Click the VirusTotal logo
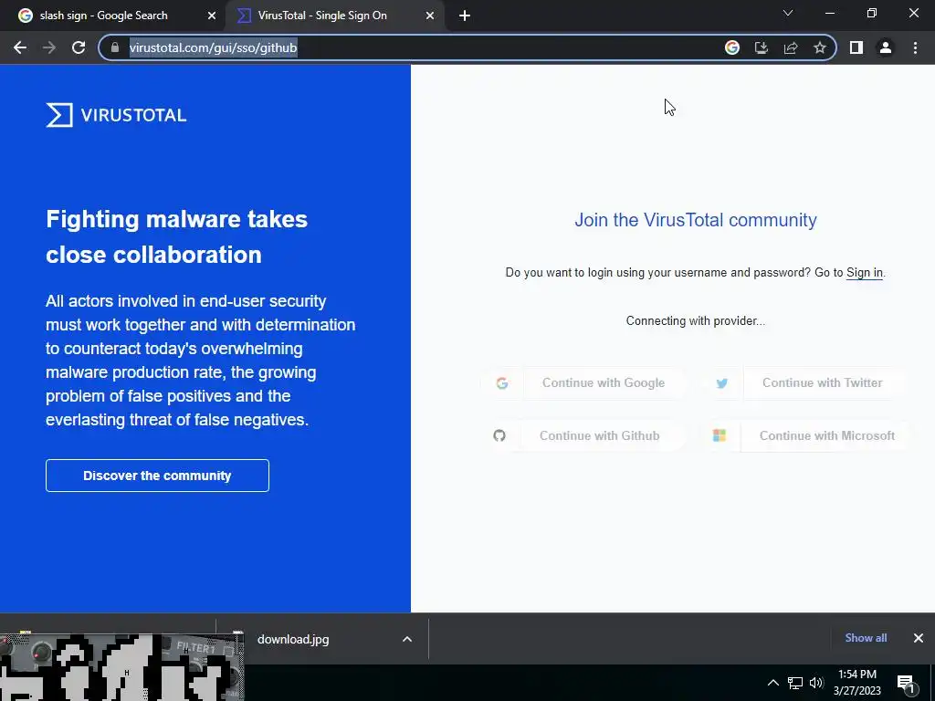The height and width of the screenshot is (701, 935). click(x=116, y=115)
